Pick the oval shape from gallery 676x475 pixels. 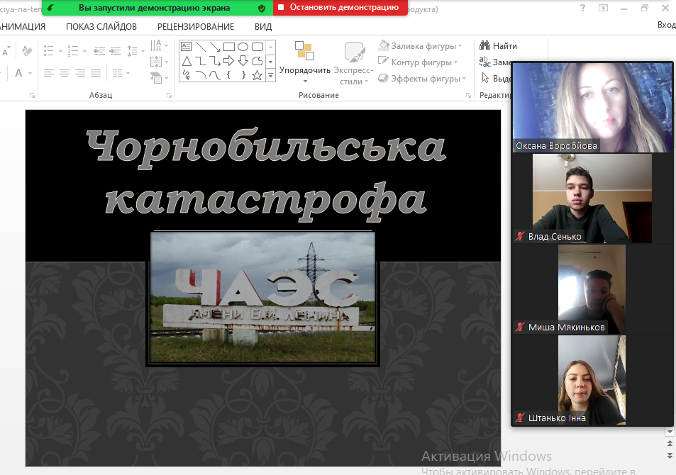pos(243,47)
